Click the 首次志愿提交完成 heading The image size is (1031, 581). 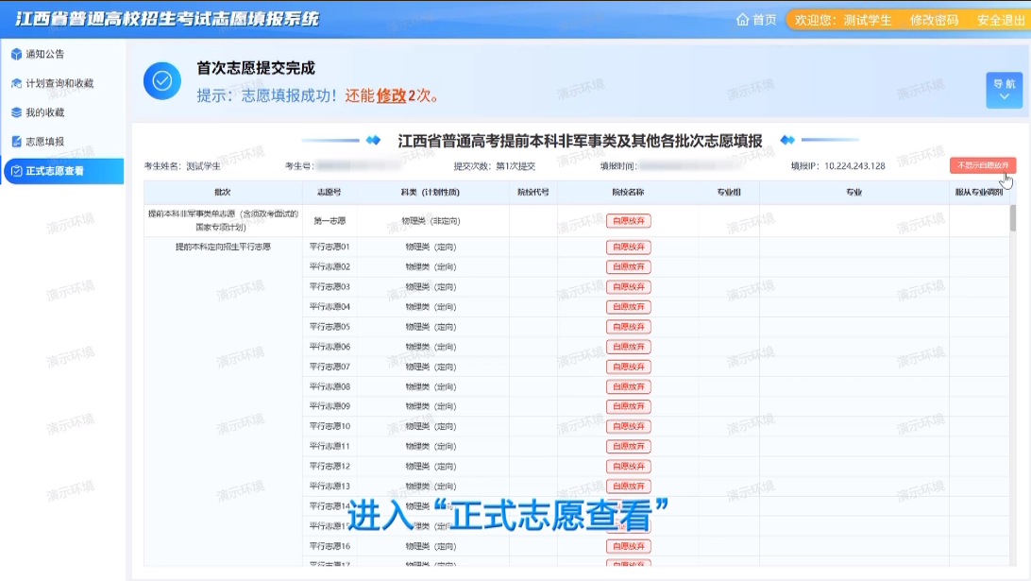256,68
